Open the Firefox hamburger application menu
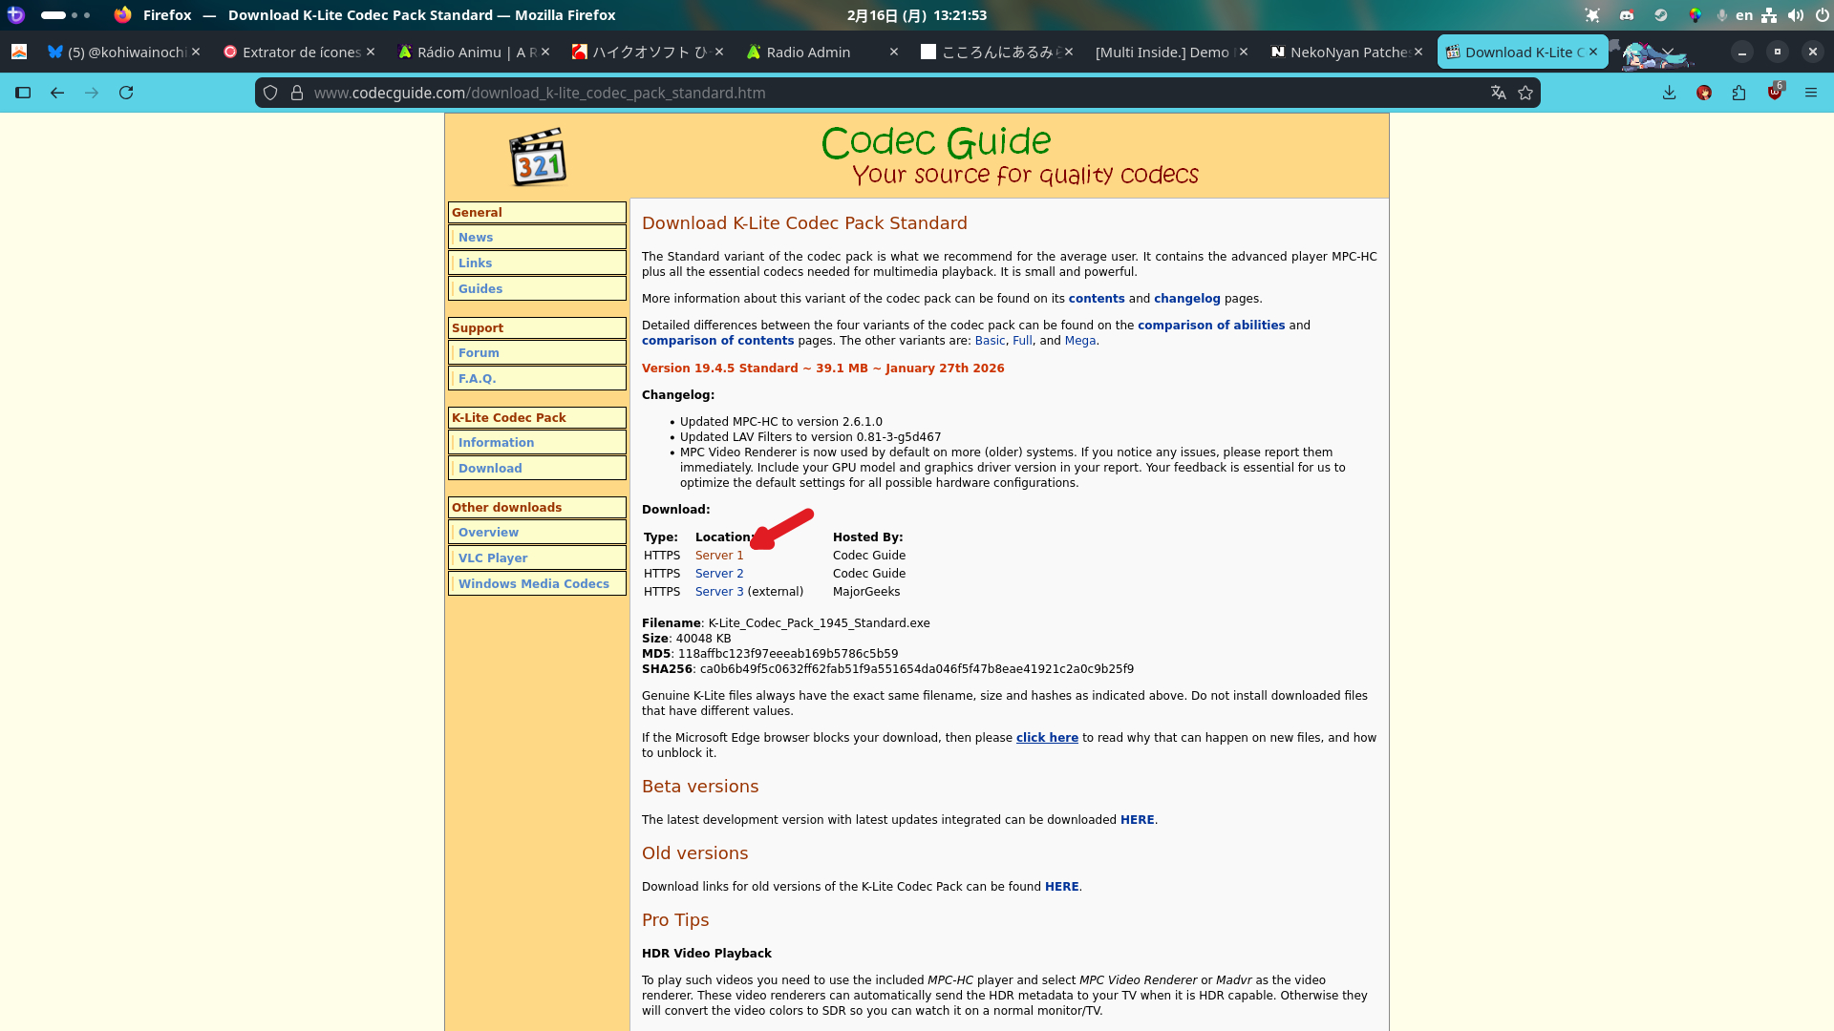This screenshot has height=1031, width=1834. pyautogui.click(x=1810, y=93)
